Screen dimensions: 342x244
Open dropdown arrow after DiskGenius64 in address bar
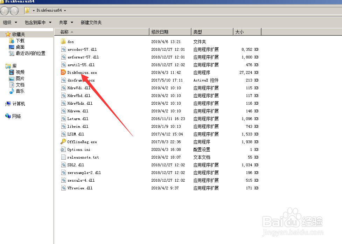(65, 11)
